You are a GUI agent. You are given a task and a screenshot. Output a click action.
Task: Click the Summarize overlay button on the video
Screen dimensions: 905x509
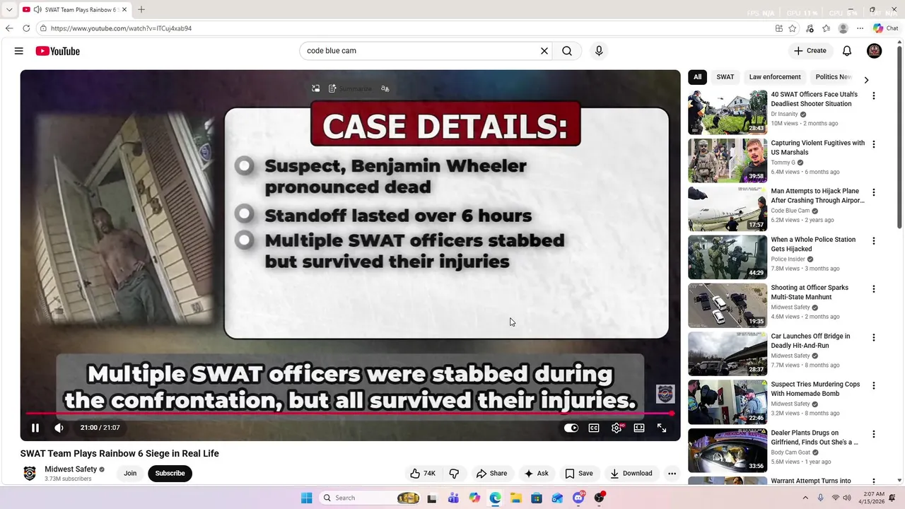pyautogui.click(x=351, y=88)
